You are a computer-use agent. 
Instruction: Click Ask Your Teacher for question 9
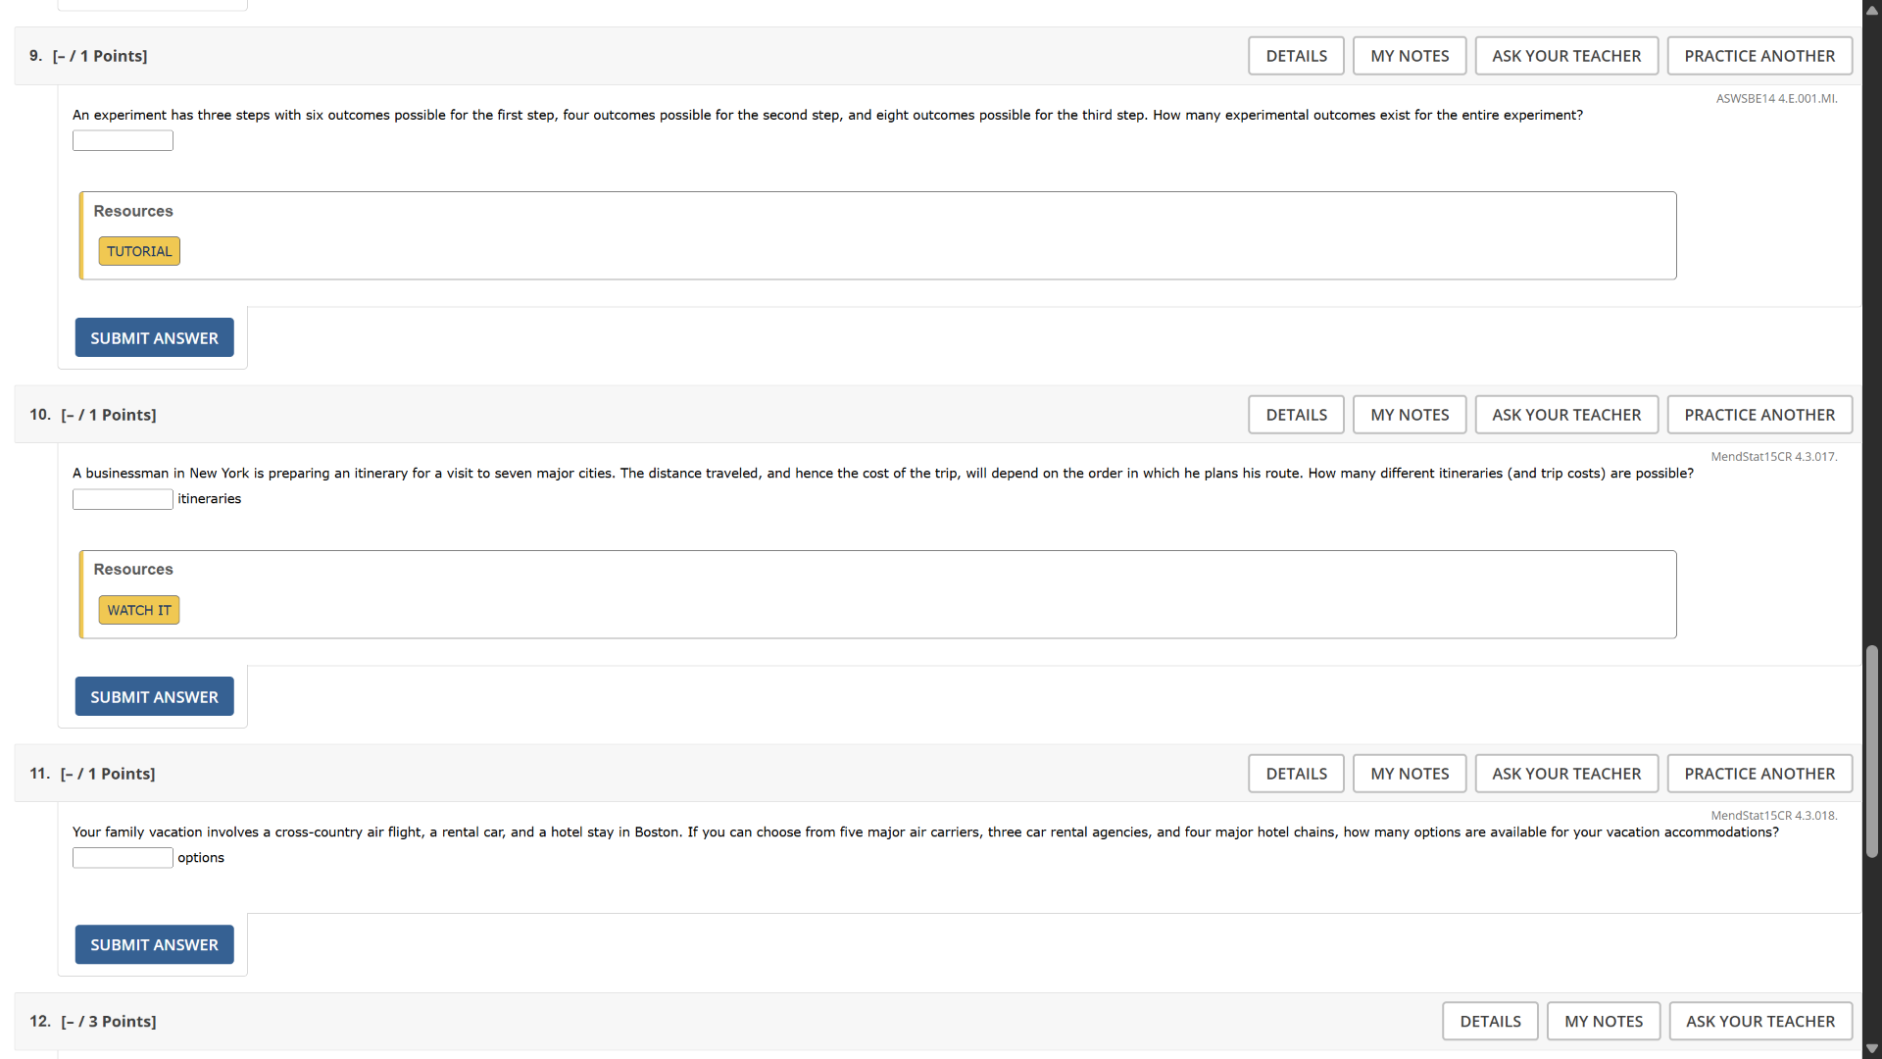(1565, 56)
